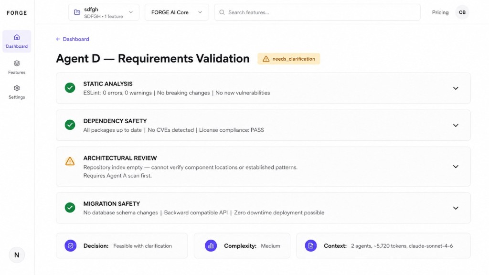Expand the Dependency Safety section chevron

click(x=456, y=126)
